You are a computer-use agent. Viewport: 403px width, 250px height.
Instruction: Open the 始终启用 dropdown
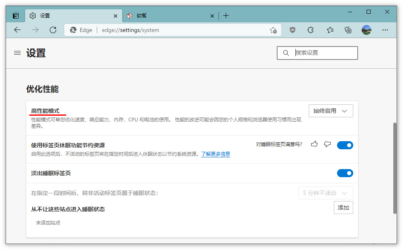[x=331, y=111]
